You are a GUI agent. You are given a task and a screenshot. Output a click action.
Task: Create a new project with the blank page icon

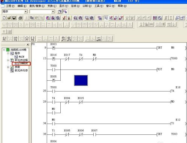pyautogui.click(x=4, y=18)
